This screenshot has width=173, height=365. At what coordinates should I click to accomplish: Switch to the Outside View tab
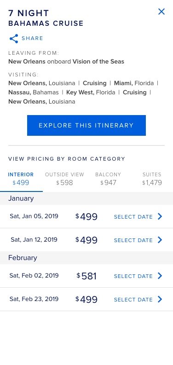64,179
